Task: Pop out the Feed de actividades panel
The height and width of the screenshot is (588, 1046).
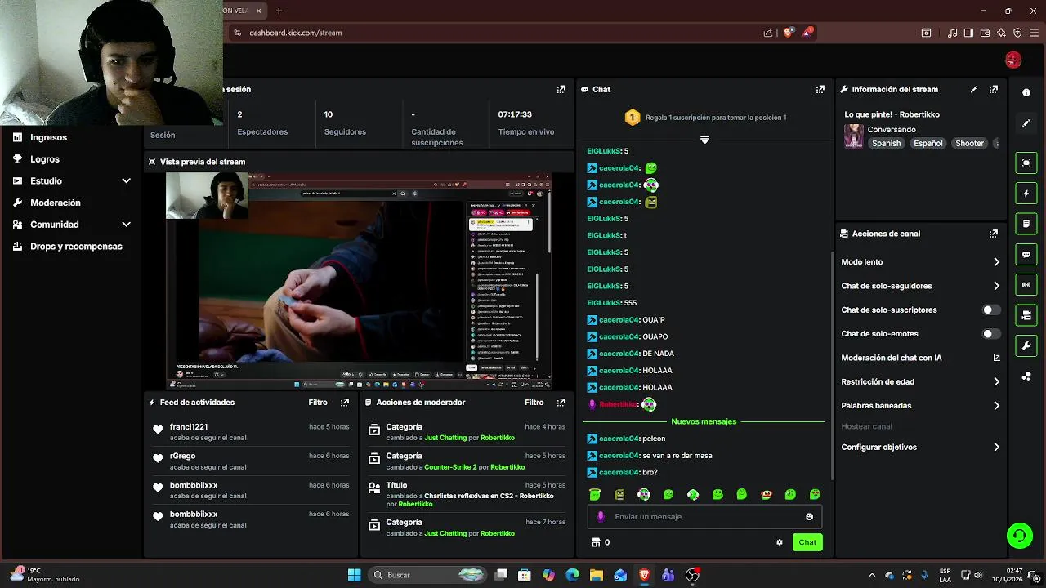Action: 345,403
